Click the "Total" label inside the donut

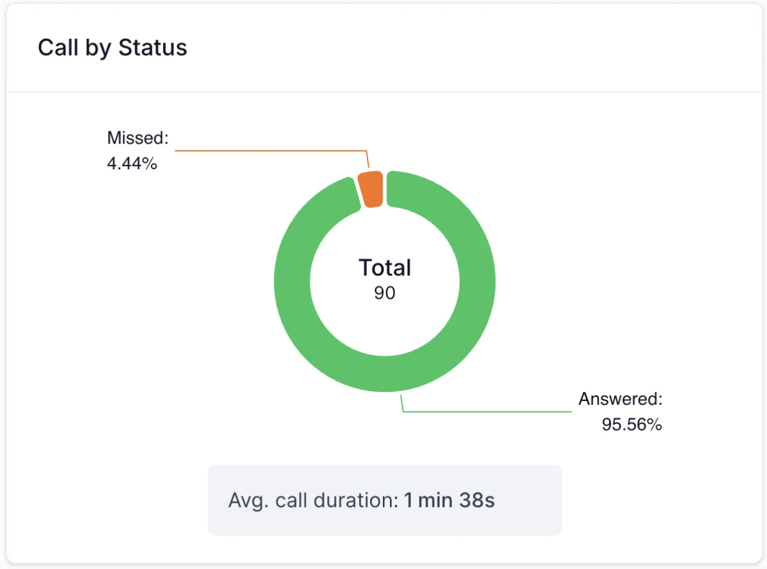(385, 268)
